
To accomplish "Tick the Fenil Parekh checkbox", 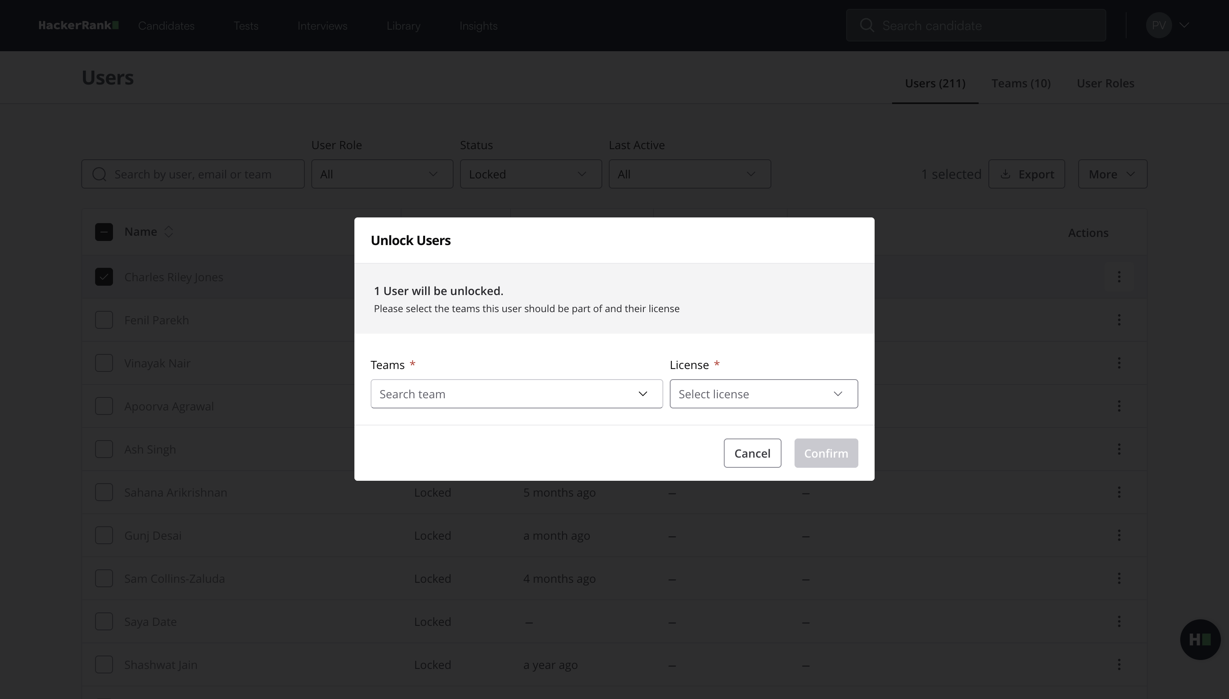I will click(104, 320).
